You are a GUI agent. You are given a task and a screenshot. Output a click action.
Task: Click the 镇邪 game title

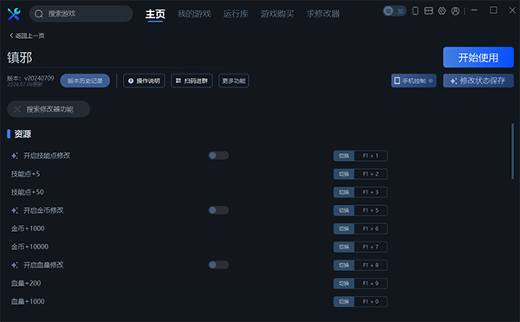[20, 58]
